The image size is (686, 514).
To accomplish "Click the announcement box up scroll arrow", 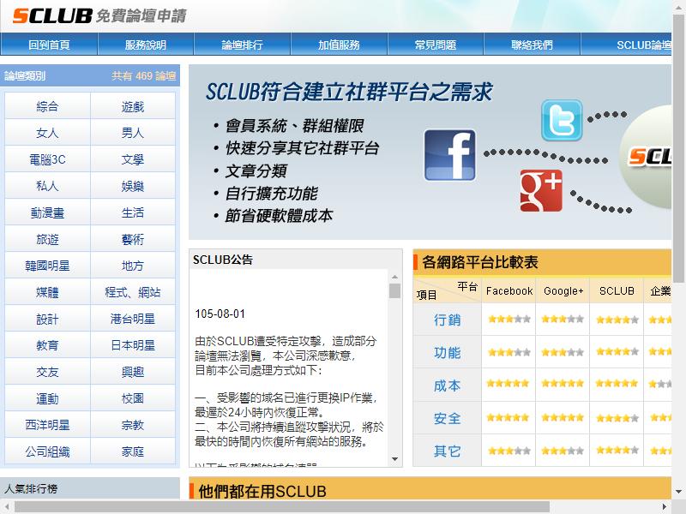I will (394, 277).
